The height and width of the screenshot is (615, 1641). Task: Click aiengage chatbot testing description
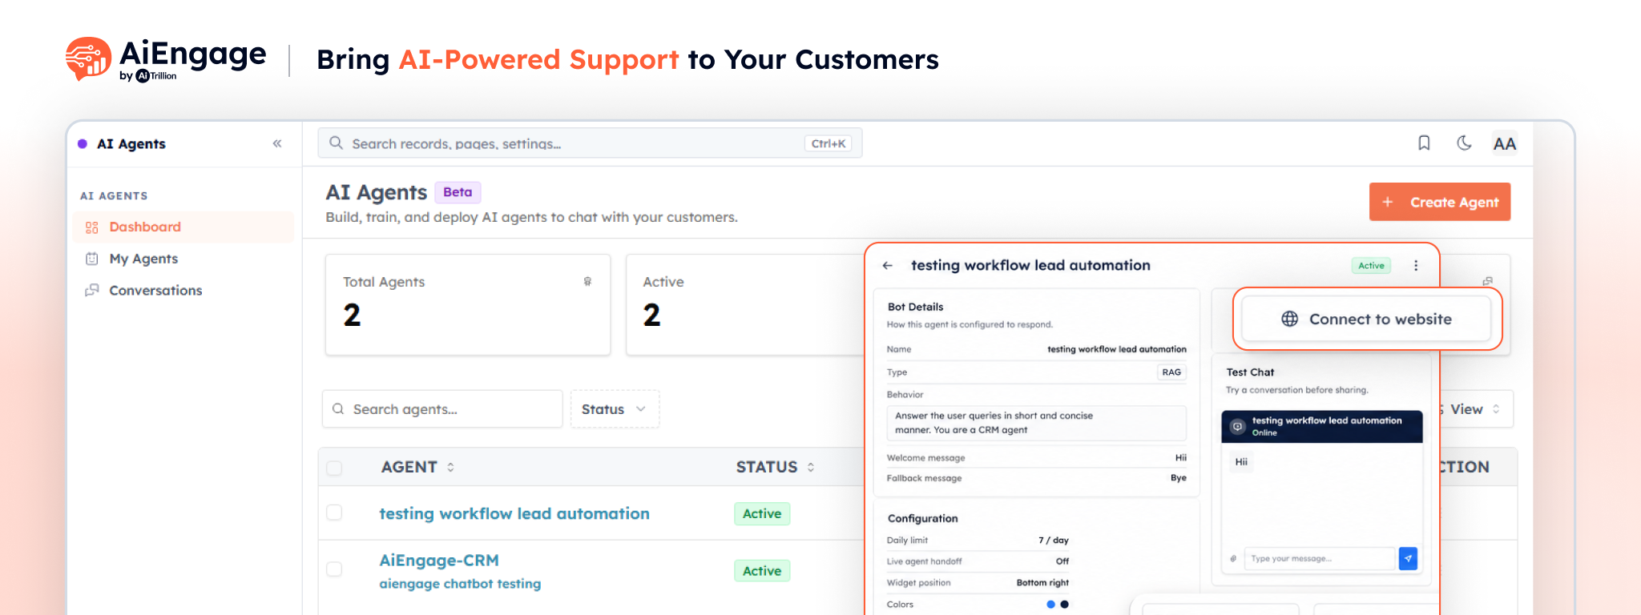tap(460, 584)
